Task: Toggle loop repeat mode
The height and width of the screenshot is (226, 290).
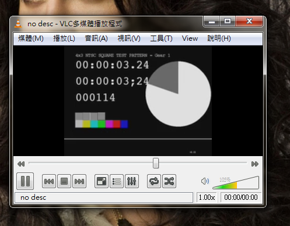Action: 154,181
